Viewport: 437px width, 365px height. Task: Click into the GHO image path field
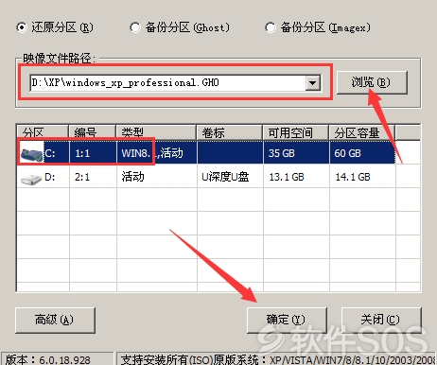point(167,83)
